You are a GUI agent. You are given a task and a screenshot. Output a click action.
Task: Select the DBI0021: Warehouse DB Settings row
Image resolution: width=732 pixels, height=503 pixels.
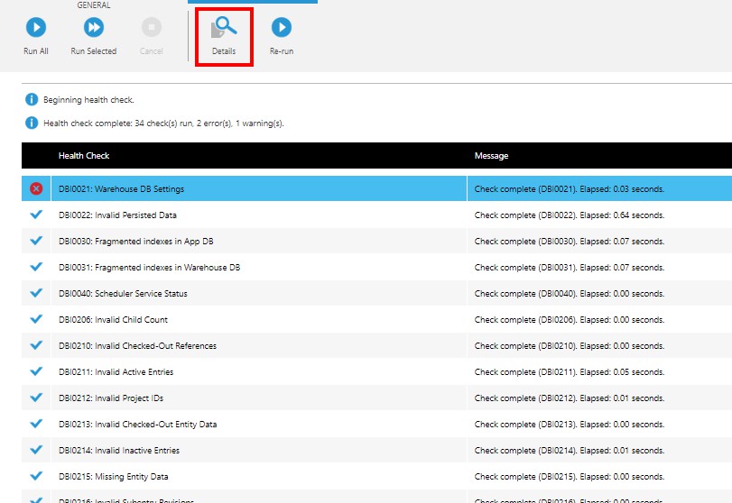click(x=121, y=189)
